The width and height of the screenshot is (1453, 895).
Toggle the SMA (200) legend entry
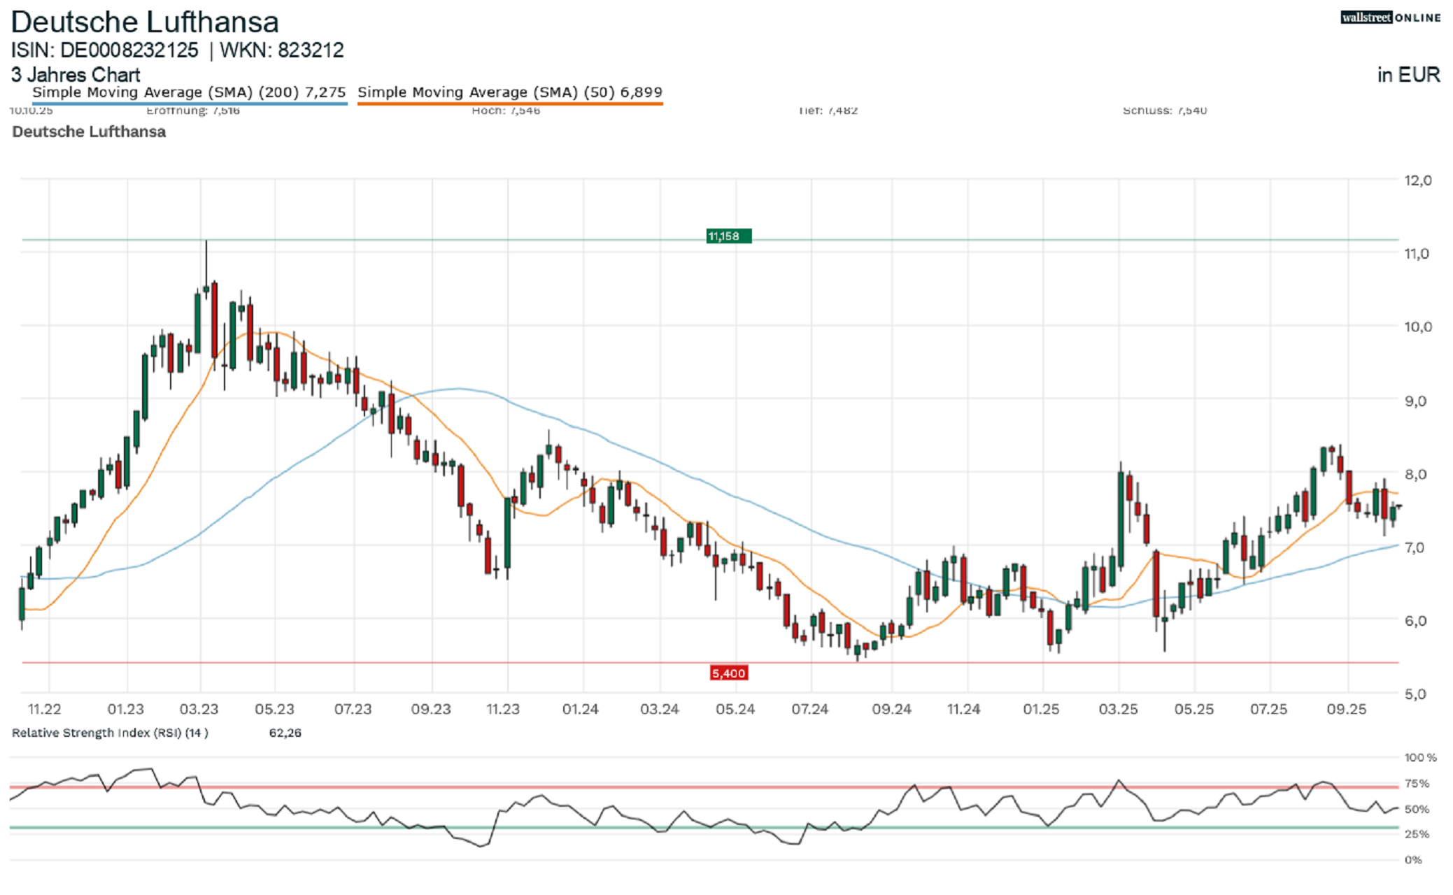[x=189, y=92]
